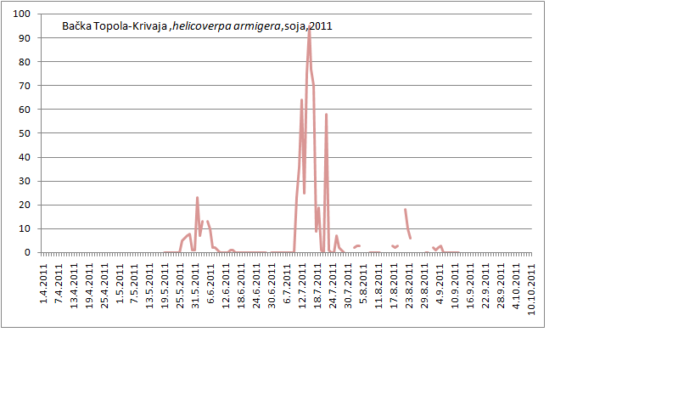Select the x-axis date 19.5.2011

165,287
